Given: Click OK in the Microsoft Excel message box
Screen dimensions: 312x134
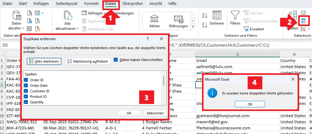Looking at the screenshot, I should tap(250, 104).
